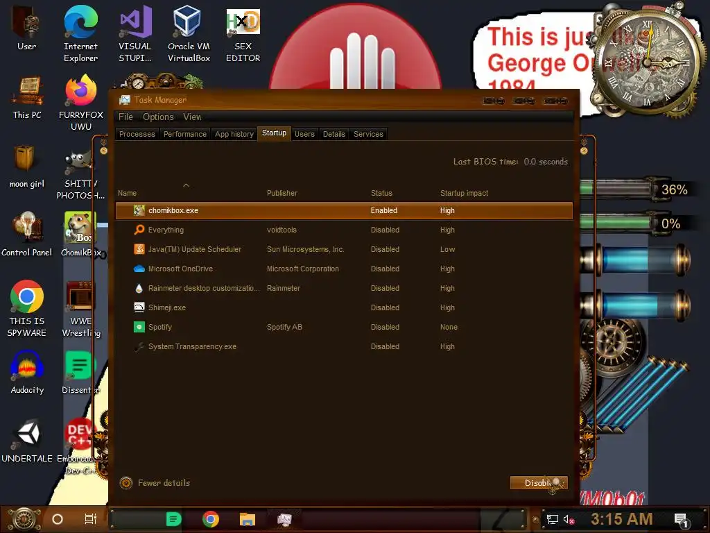Open the notification center icon

pyautogui.click(x=681, y=520)
